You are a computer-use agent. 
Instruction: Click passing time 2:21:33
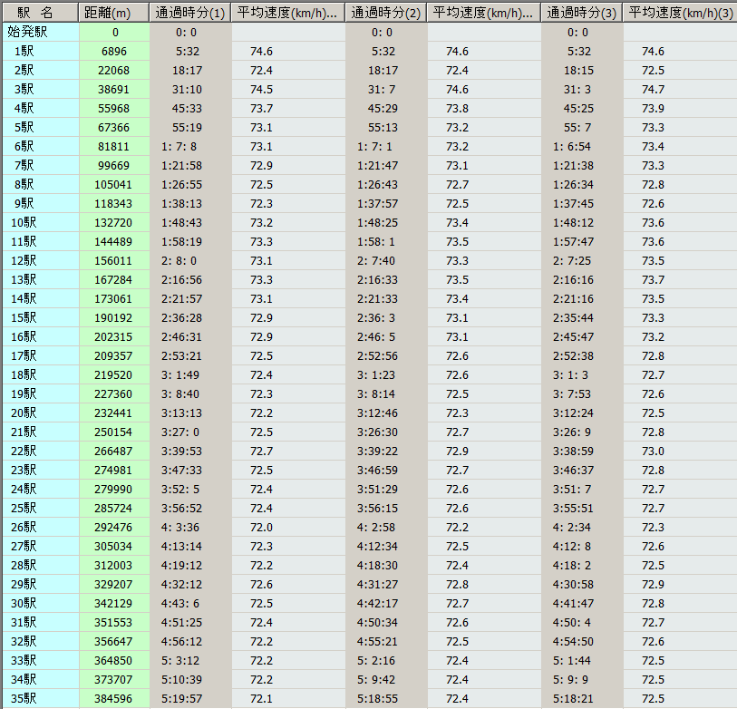click(377, 299)
